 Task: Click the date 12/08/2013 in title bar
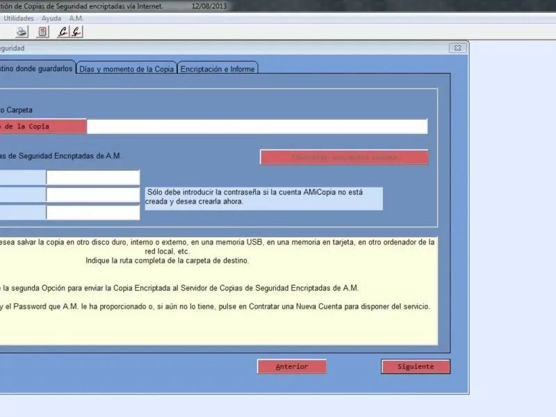click(x=209, y=6)
